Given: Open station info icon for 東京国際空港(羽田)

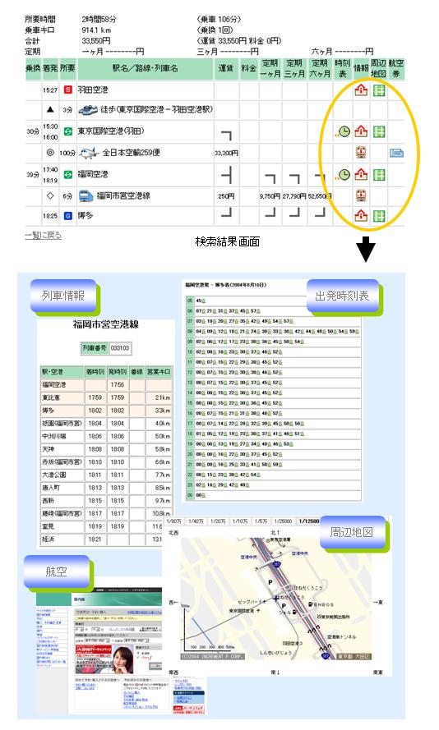Looking at the screenshot, I should [x=361, y=132].
